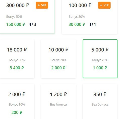
Task: Click the green 150 000 ₽ bonus amount
Action: point(16,25)
